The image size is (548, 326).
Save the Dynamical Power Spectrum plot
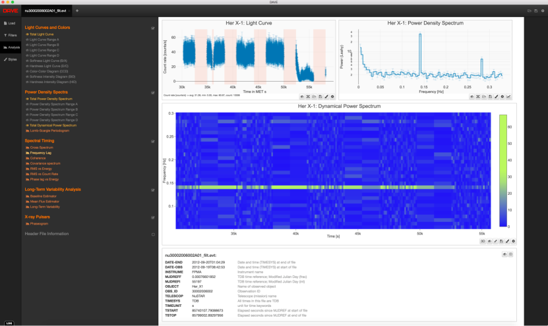pos(502,241)
